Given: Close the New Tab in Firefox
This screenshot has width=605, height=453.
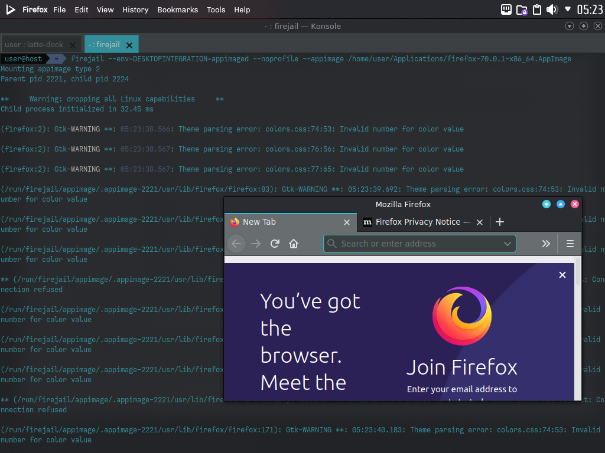Looking at the screenshot, I should (347, 222).
